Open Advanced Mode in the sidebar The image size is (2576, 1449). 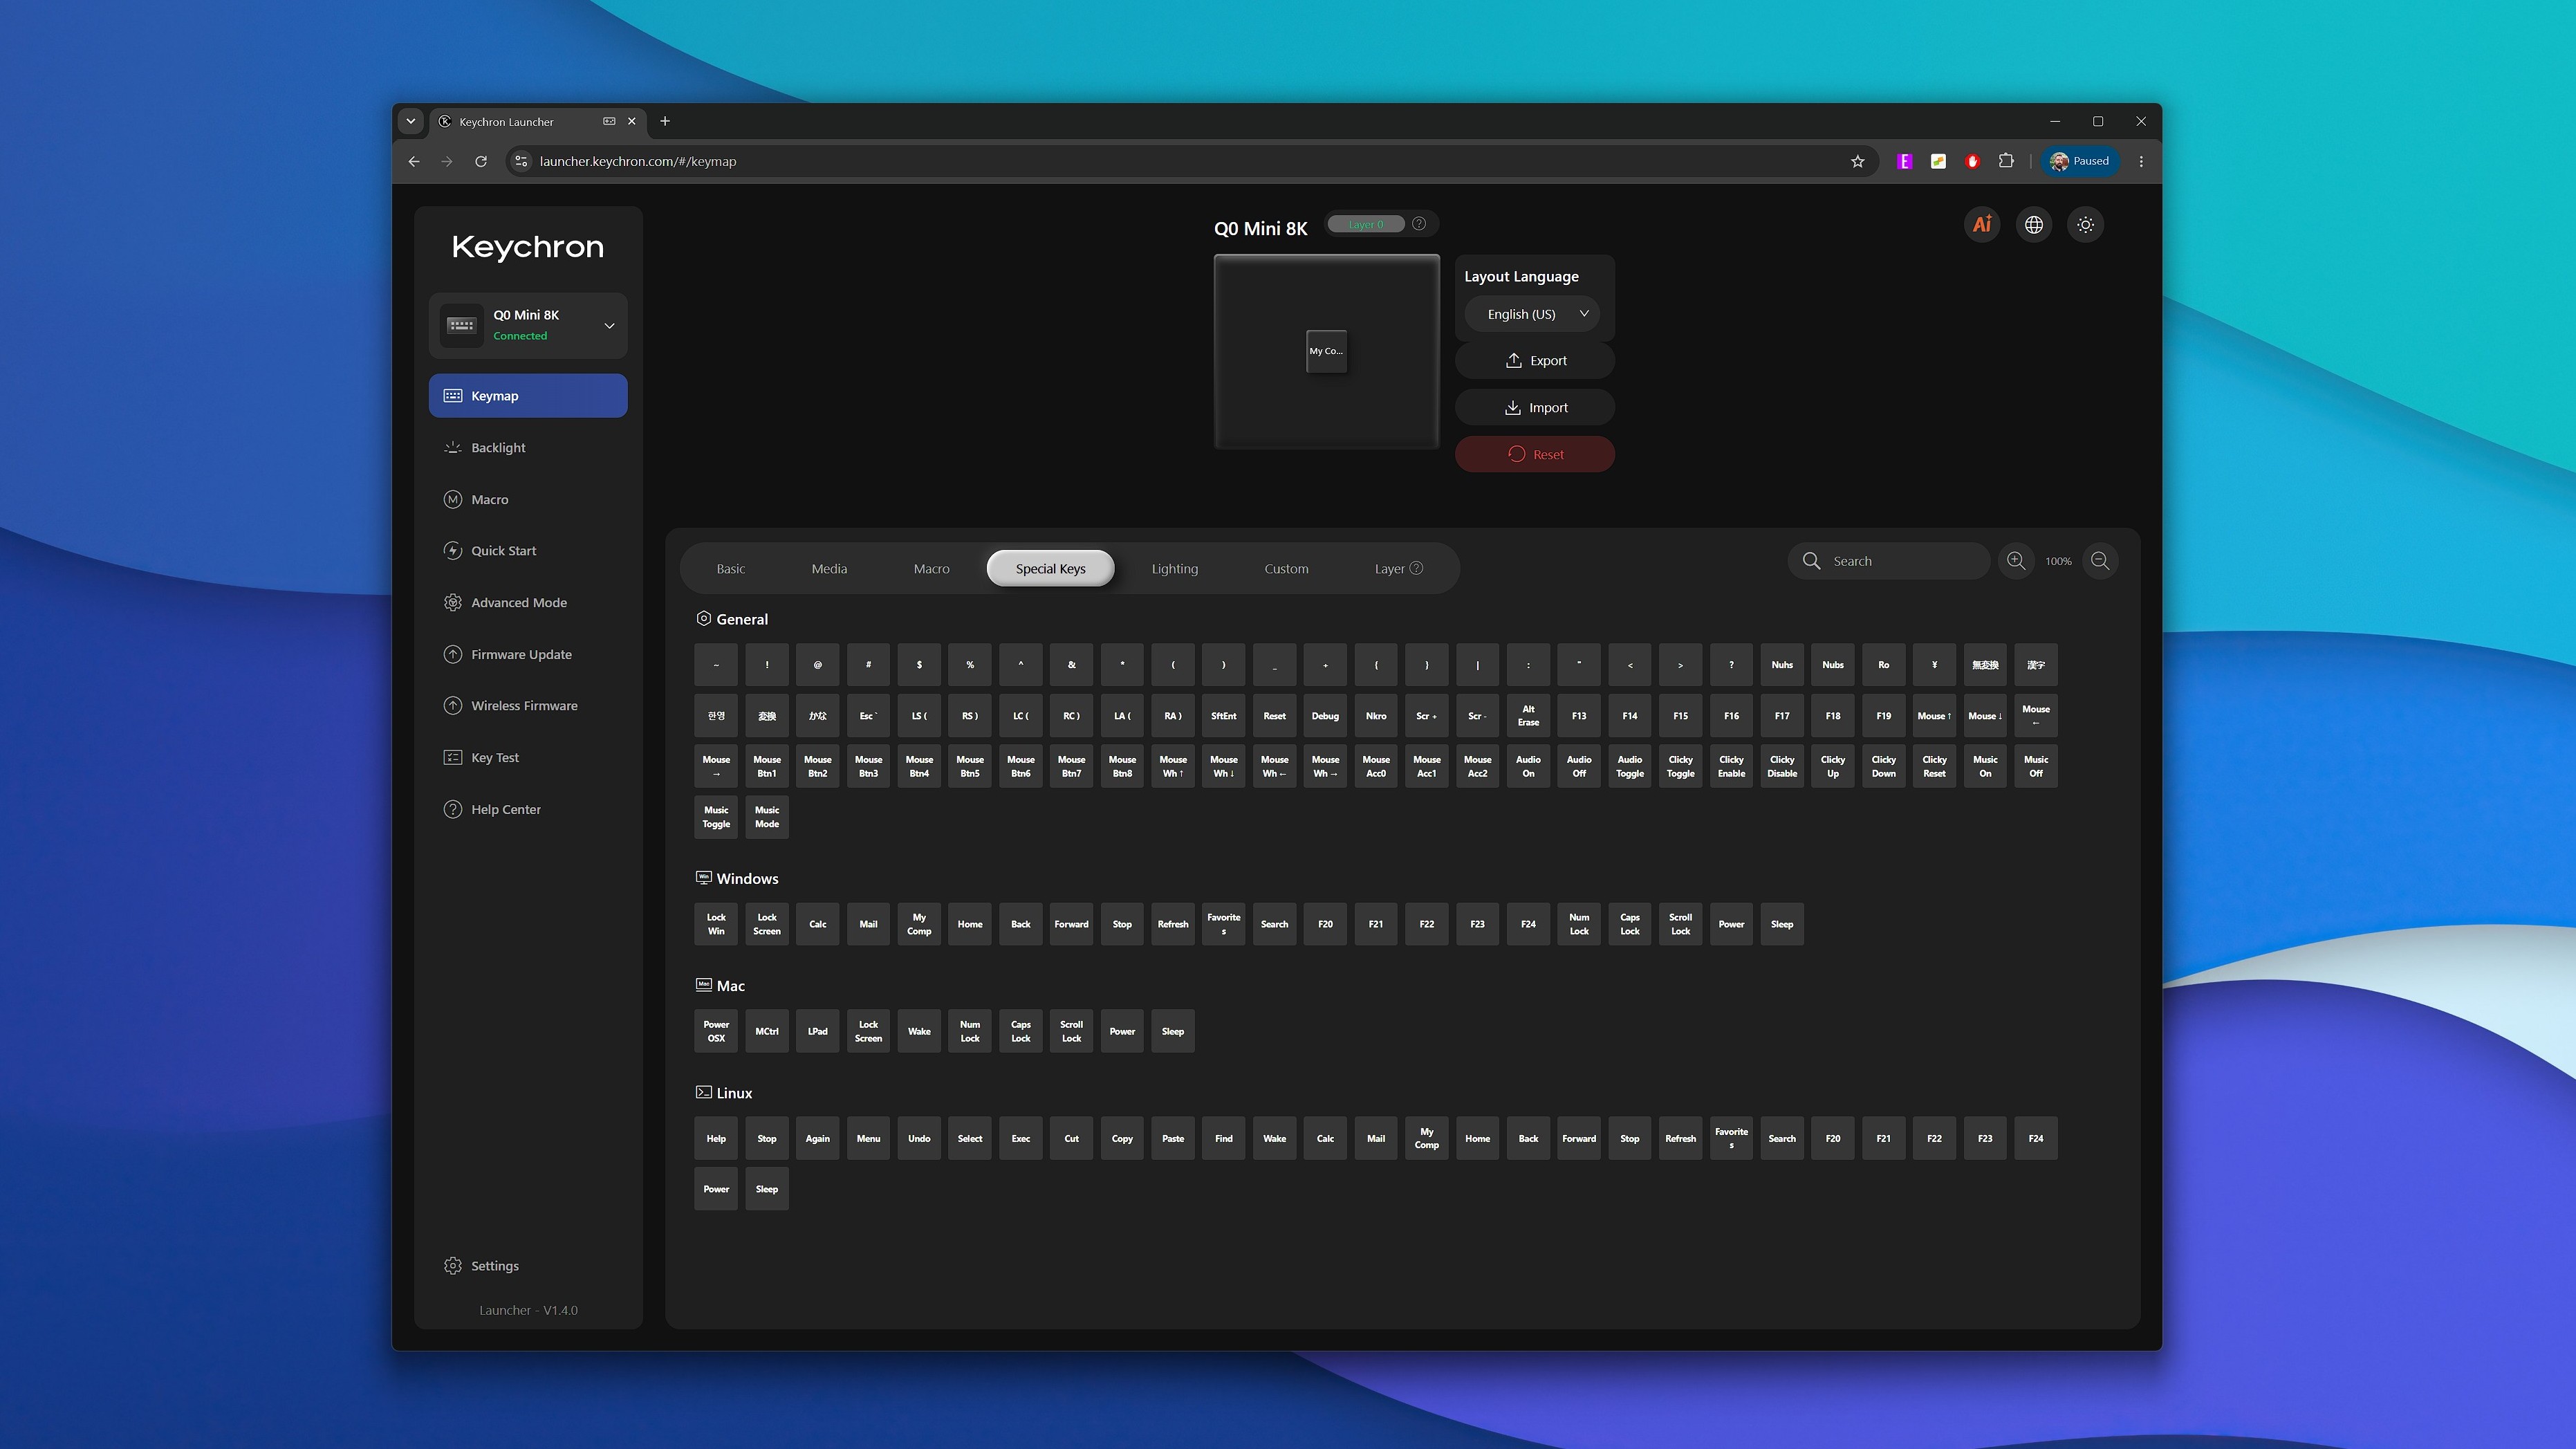pyautogui.click(x=528, y=602)
